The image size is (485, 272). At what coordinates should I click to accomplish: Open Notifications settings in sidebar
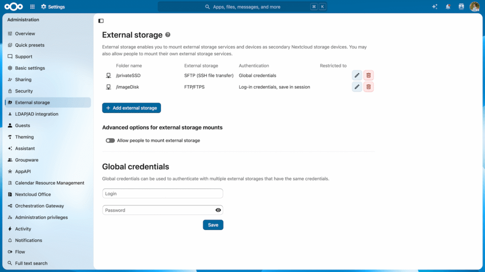click(48, 240)
